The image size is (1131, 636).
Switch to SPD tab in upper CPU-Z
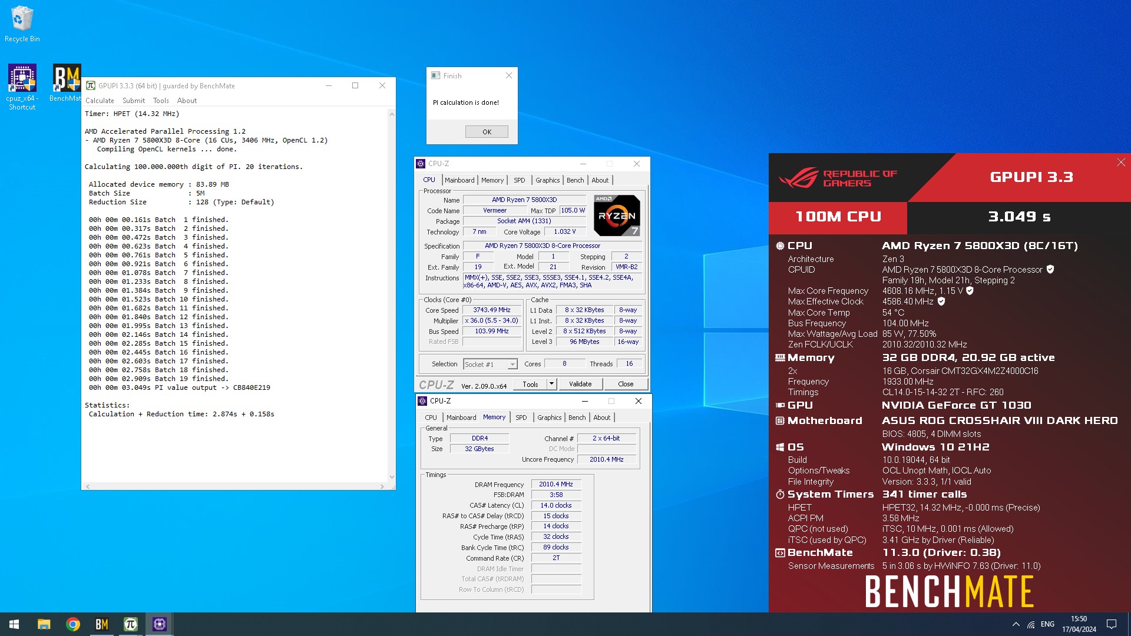click(x=519, y=180)
